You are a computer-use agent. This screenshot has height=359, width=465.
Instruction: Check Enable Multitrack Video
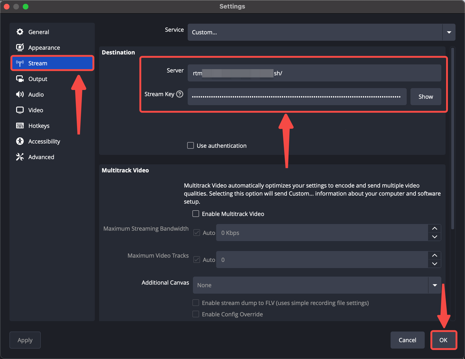click(196, 214)
